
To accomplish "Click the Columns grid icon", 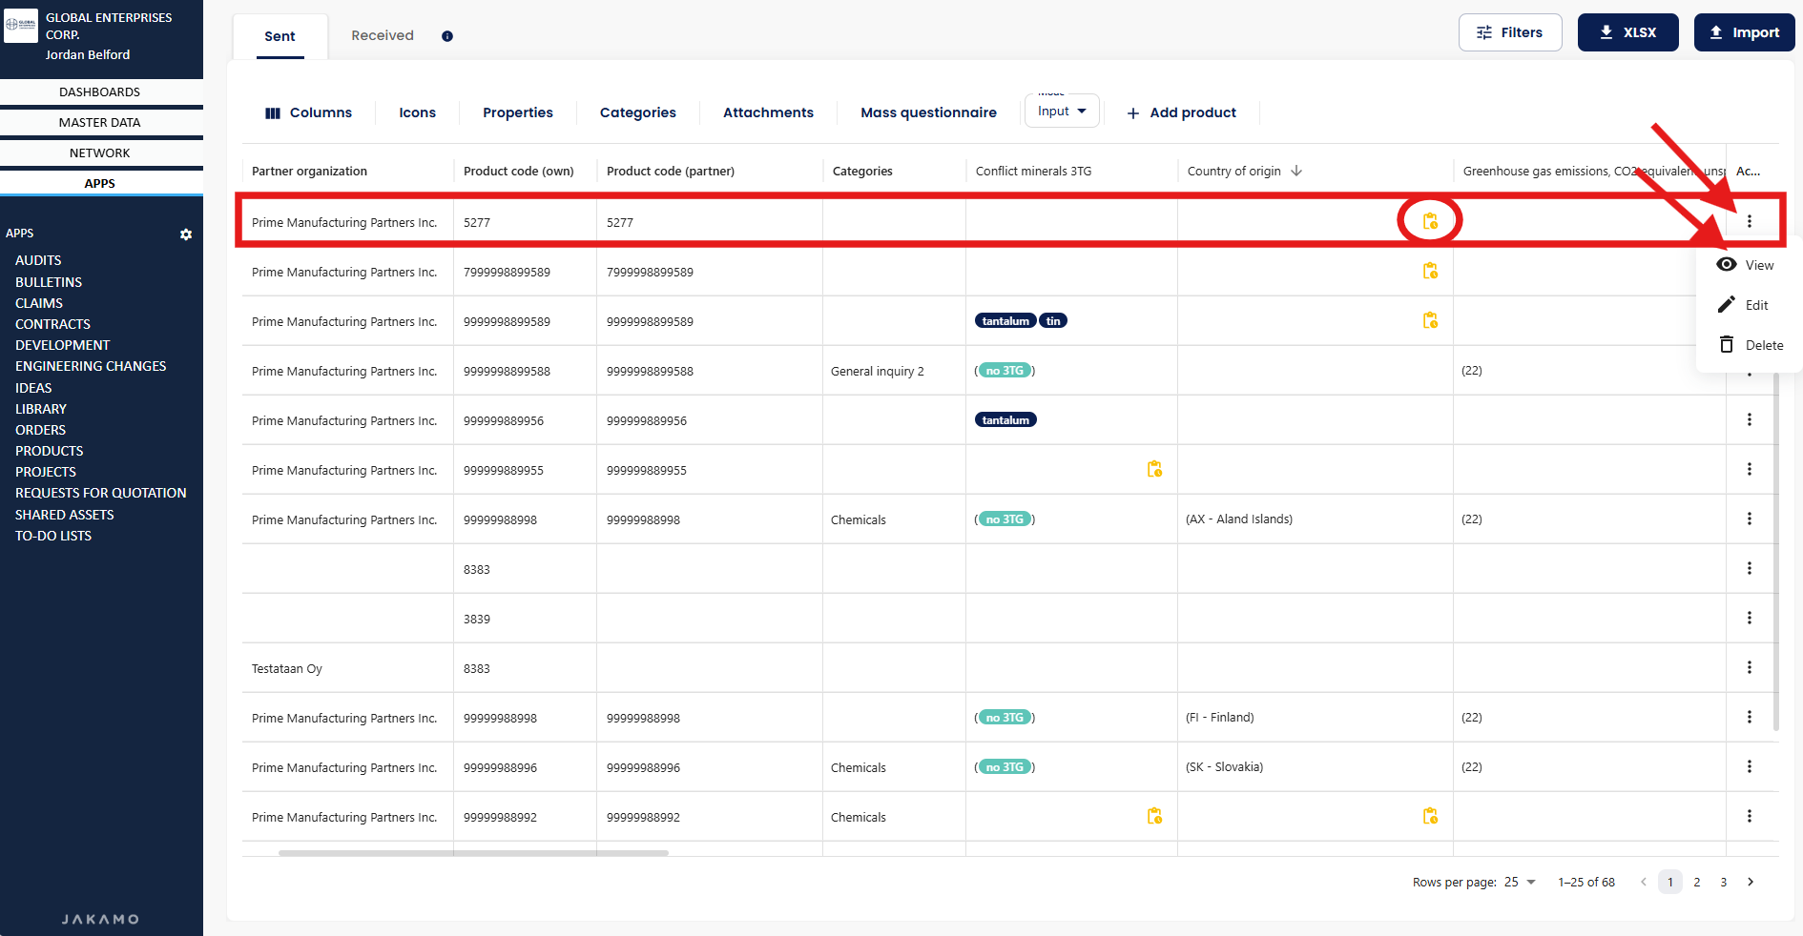I will pyautogui.click(x=273, y=112).
